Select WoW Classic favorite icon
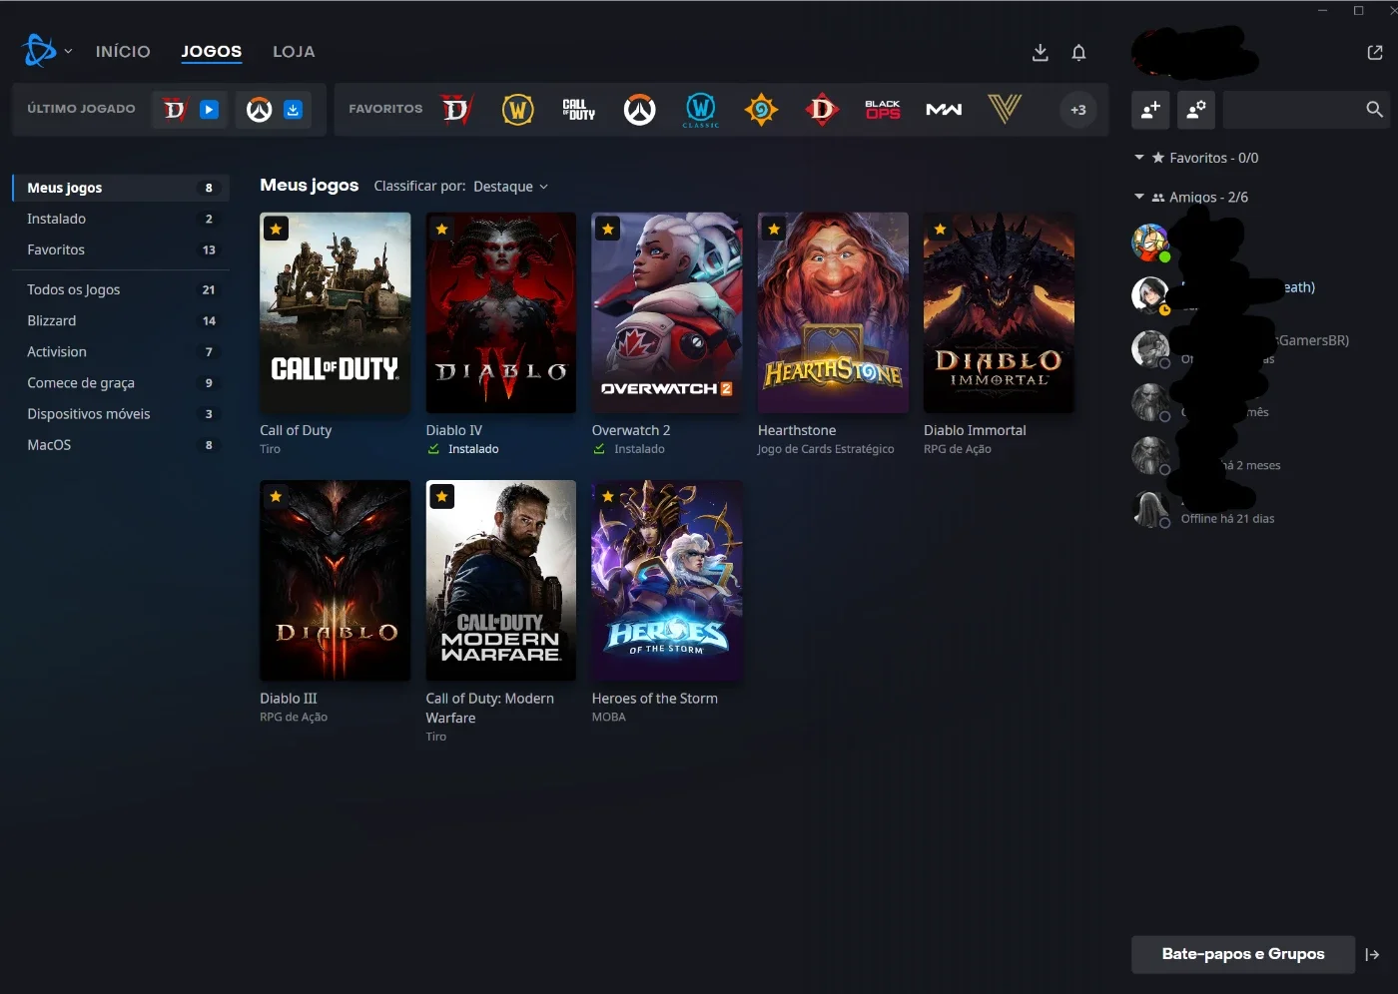 [701, 109]
